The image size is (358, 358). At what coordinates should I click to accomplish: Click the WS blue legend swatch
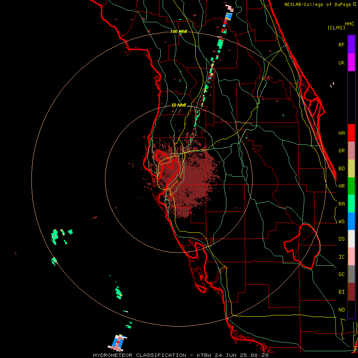351,221
